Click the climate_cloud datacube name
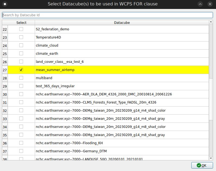This screenshot has width=216, height=171. [x=47, y=46]
